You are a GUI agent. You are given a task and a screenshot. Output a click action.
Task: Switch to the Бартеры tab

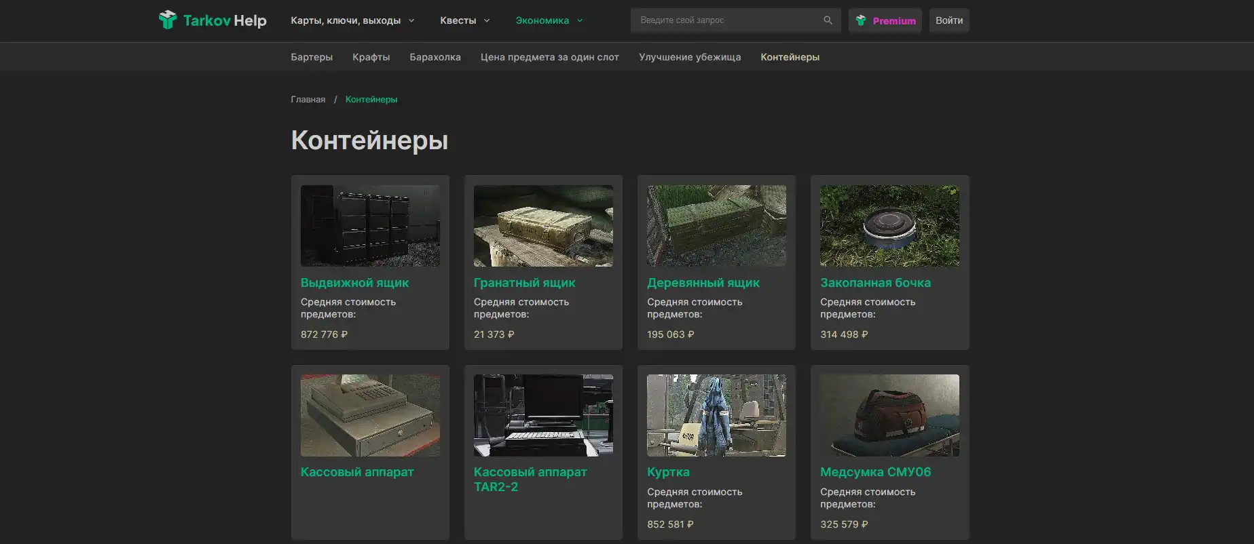[312, 57]
